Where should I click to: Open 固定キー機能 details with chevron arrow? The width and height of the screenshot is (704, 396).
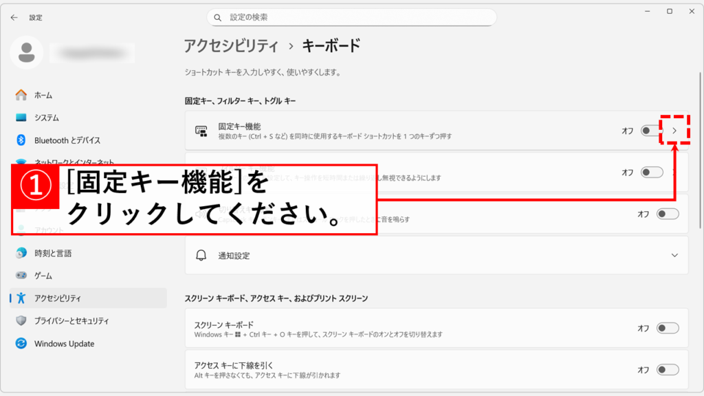tap(674, 131)
